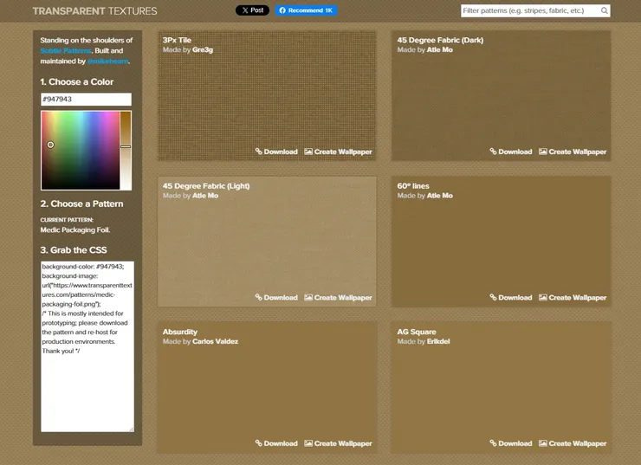The image size is (641, 465).
Task: Click the X Post share button
Action: (252, 10)
